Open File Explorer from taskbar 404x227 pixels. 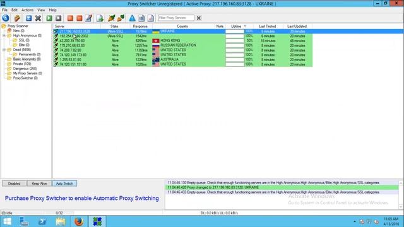(x=61, y=221)
